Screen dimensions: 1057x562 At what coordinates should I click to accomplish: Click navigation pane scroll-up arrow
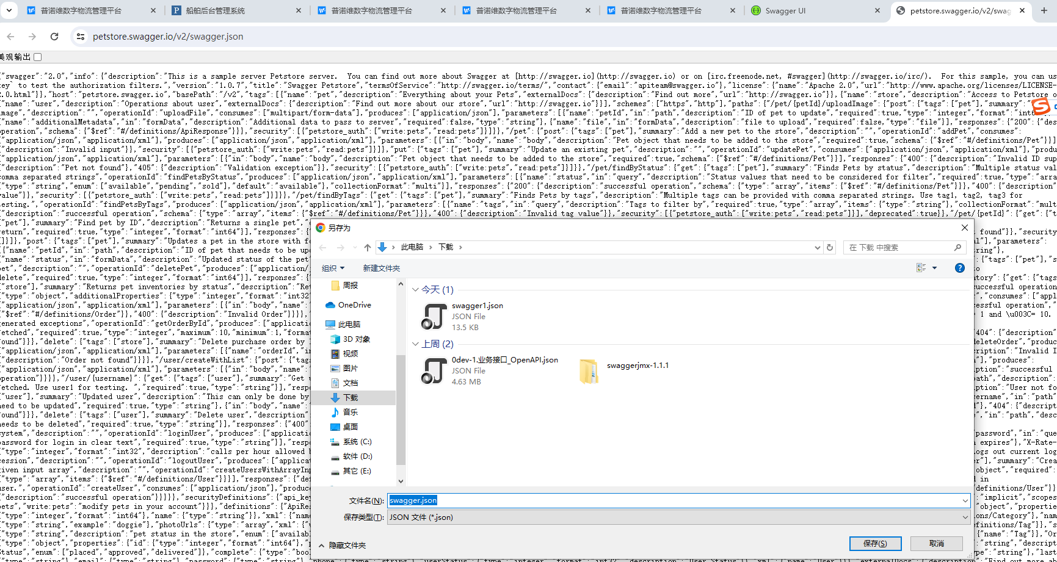coord(401,284)
